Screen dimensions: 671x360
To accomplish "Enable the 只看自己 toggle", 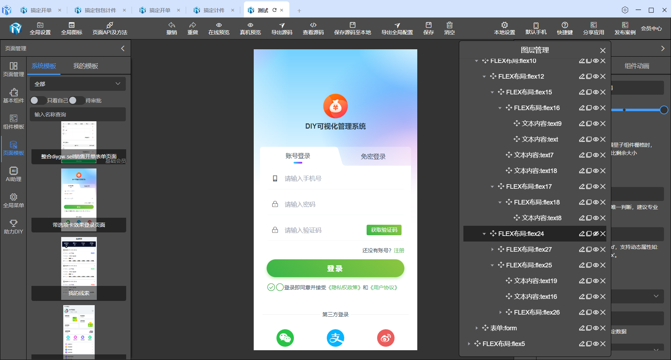I will point(38,100).
